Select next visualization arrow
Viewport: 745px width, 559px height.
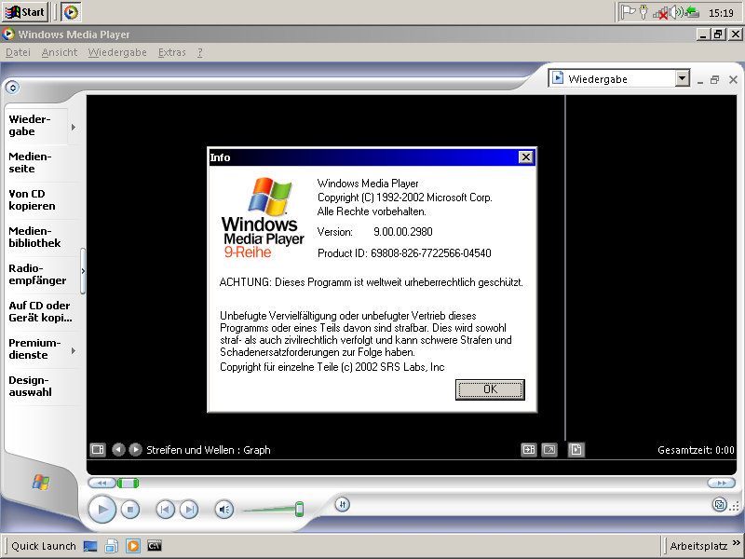pyautogui.click(x=135, y=450)
